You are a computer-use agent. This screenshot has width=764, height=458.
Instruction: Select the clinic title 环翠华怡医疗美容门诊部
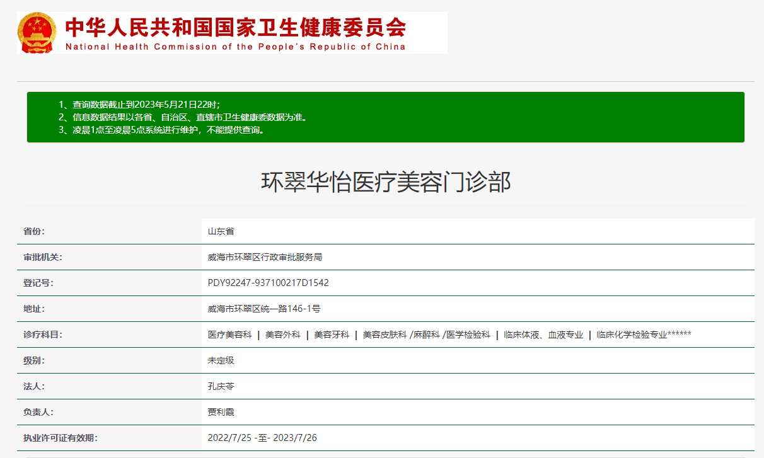(386, 182)
